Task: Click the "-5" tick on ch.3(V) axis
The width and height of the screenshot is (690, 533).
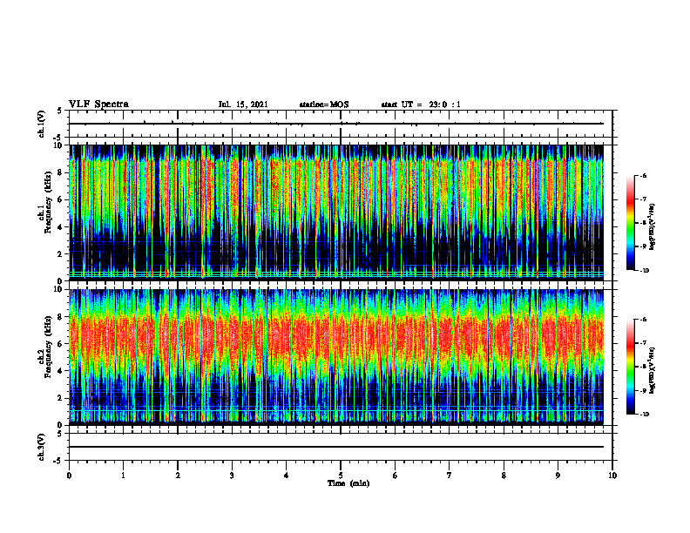Action: [58, 461]
